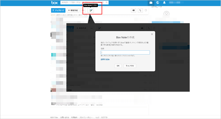Viewport: 221px width, 119px height.
Task: Close the Box Note creation dialog
Action: click(152, 34)
